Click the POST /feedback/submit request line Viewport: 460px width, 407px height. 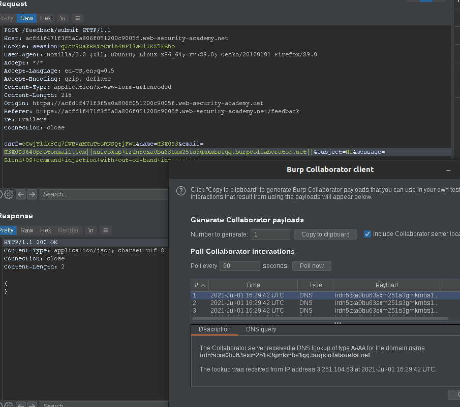click(57, 30)
